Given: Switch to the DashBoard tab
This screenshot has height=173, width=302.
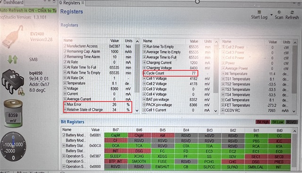Looking at the screenshot, I should pyautogui.click(x=13, y=2).
